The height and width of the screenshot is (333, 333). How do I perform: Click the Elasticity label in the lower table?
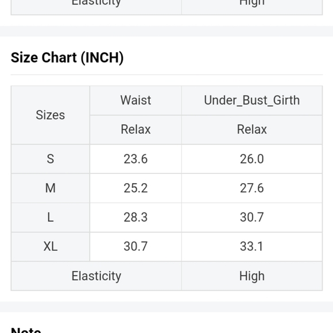click(x=96, y=276)
